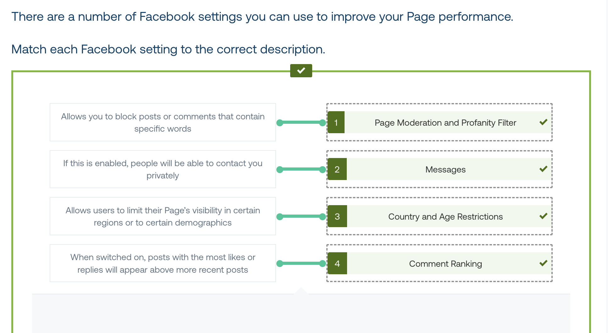Click checkmark beside Page Moderation and Profanity Filter

point(543,122)
